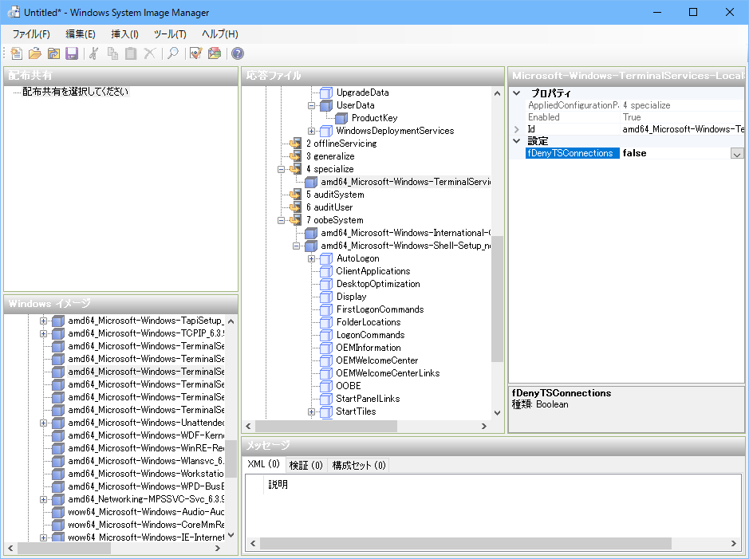Expand amd64_Microsoft-Windows-Unattended component
This screenshot has height=559, width=749.
coord(43,423)
